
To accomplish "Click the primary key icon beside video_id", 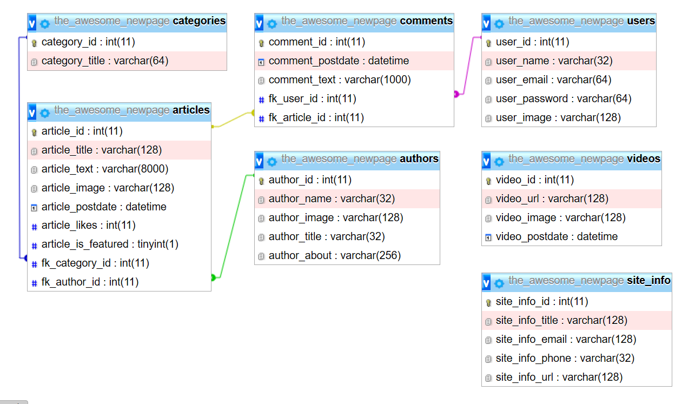I will [488, 181].
